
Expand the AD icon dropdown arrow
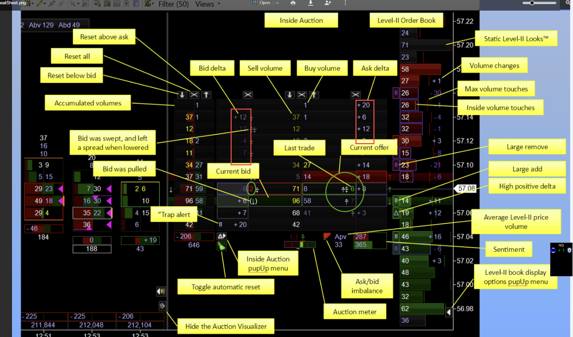pos(153,4)
